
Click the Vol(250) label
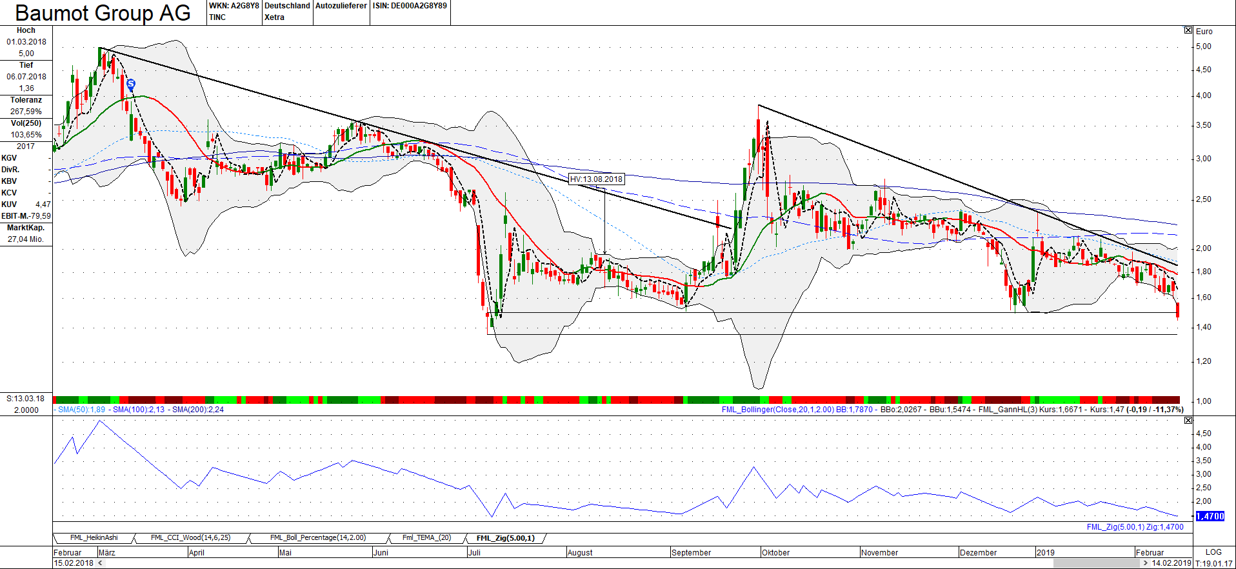click(26, 123)
